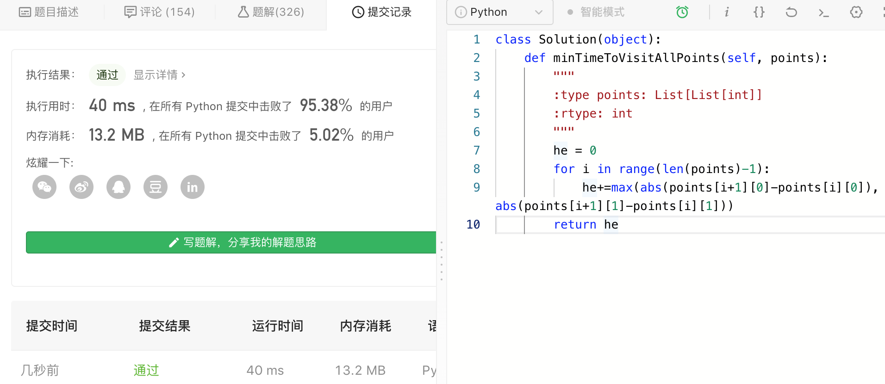The width and height of the screenshot is (885, 384).
Task: Click the 通过 status badge
Action: click(x=107, y=75)
